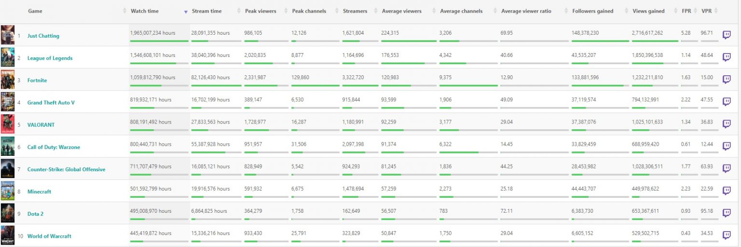Open Twitch icon for Just Chatting row
Screen dimensions: 741x247
(x=727, y=35)
